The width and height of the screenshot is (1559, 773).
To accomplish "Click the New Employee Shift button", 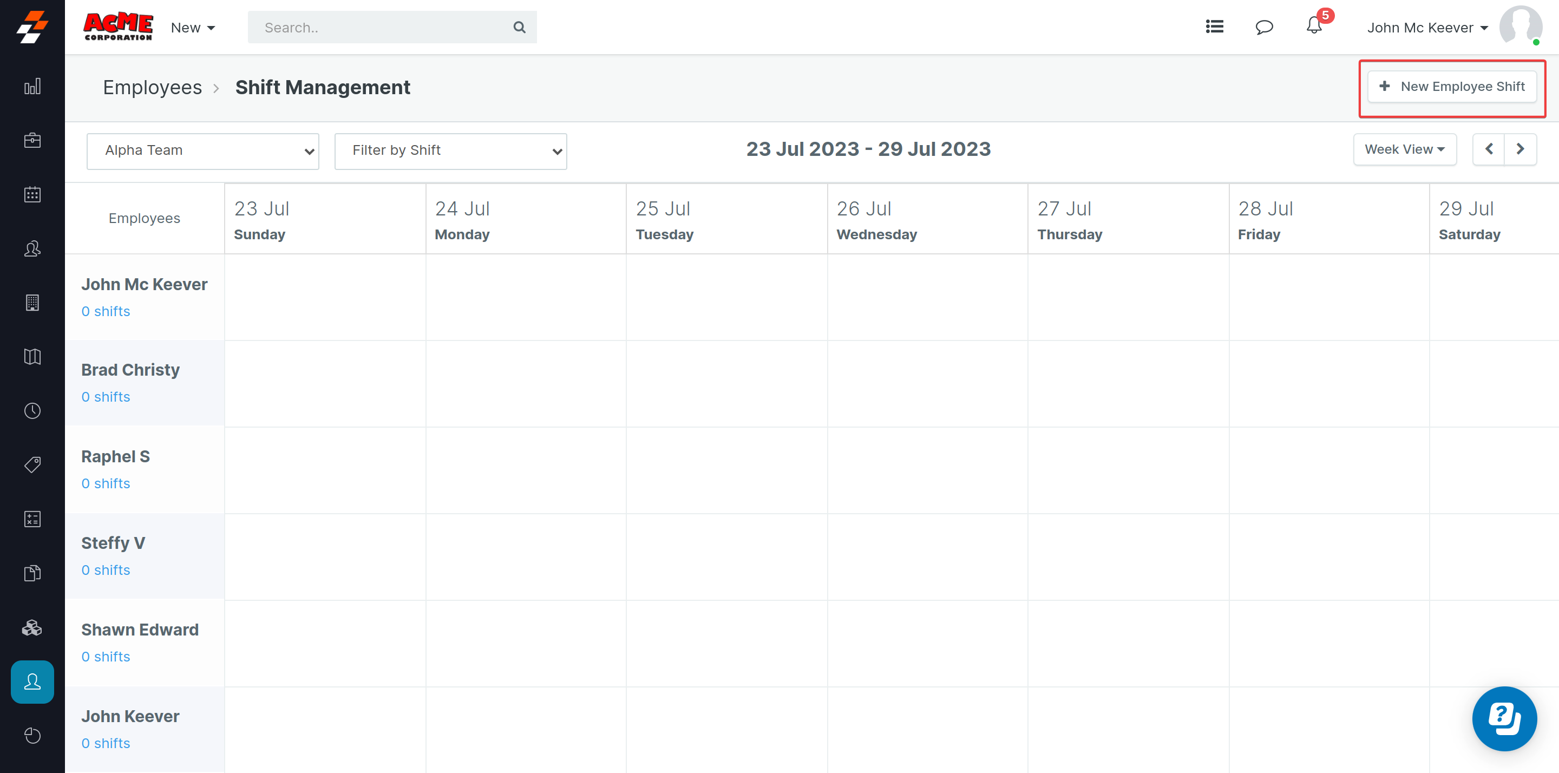I will (x=1451, y=87).
